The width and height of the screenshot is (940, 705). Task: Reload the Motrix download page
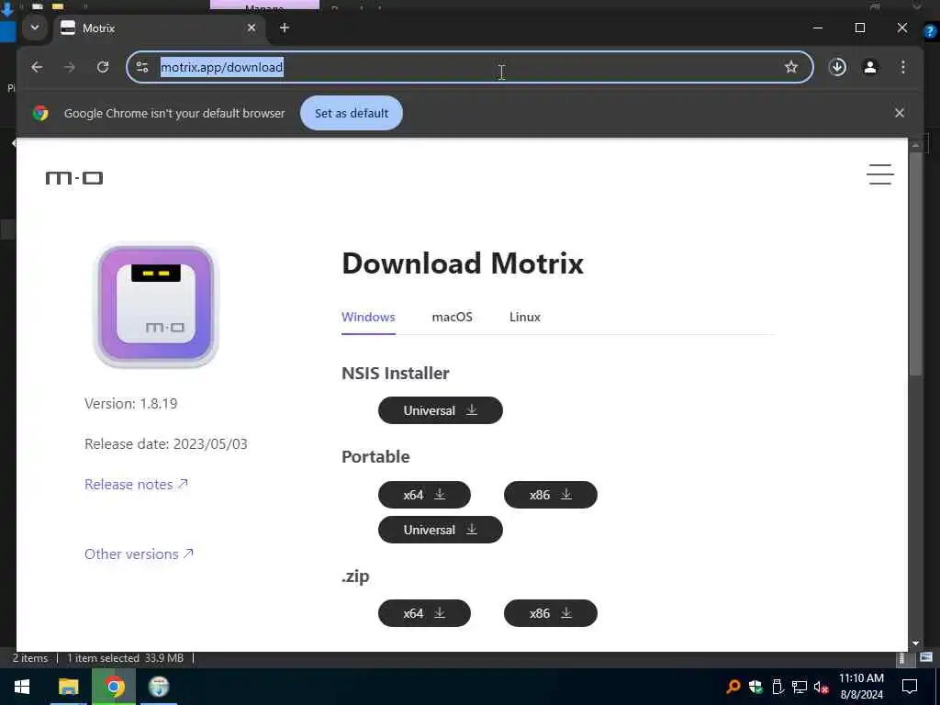(x=103, y=67)
